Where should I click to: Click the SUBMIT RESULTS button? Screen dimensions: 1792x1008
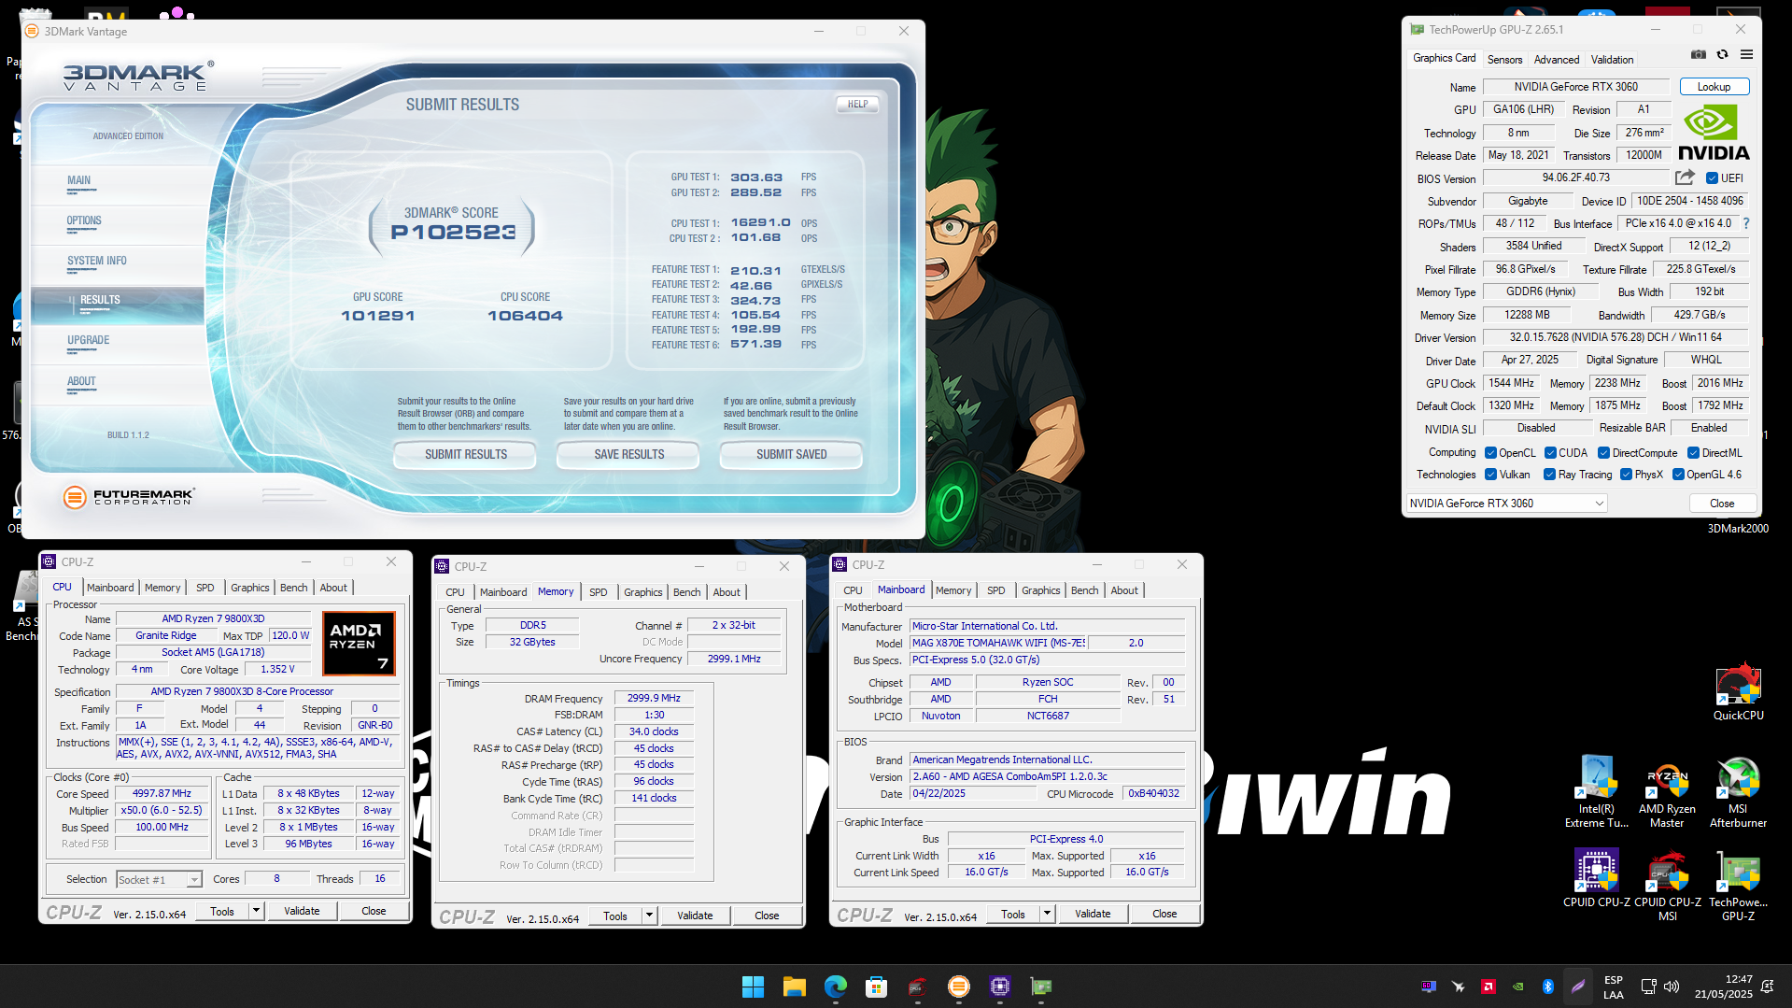point(465,455)
